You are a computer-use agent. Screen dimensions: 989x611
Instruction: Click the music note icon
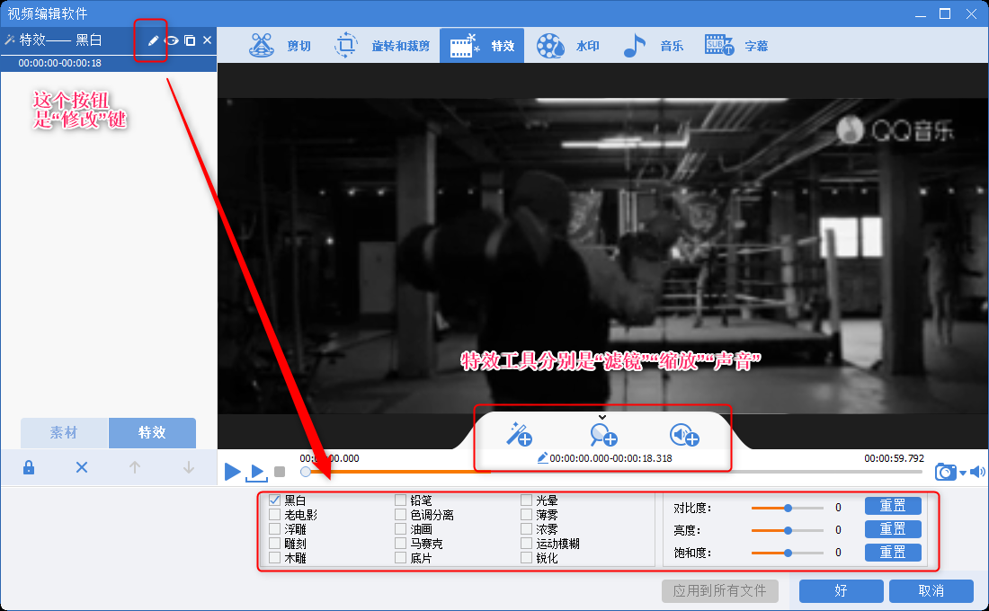click(x=635, y=46)
